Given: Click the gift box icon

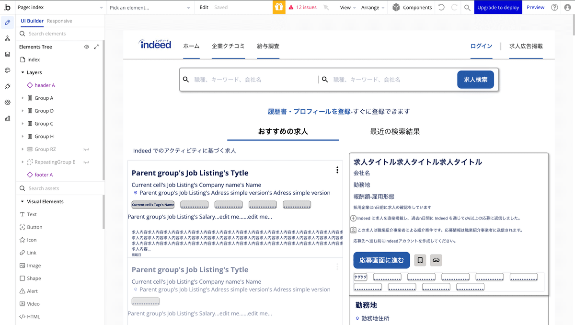Looking at the screenshot, I should pyautogui.click(x=279, y=7).
